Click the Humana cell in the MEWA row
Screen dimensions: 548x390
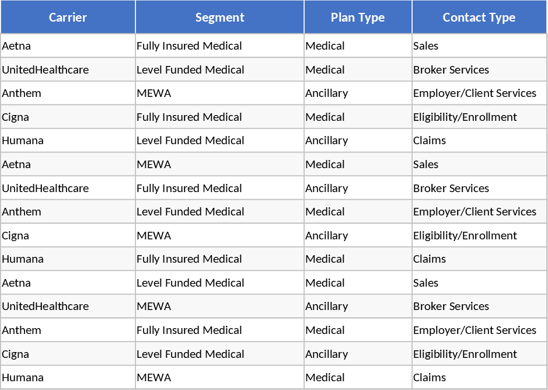[x=23, y=378]
